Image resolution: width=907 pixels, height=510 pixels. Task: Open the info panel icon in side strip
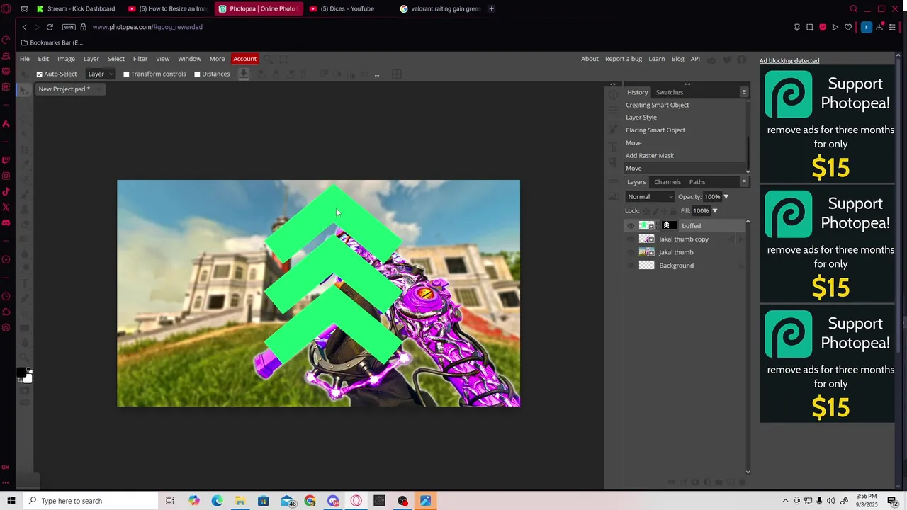(x=613, y=95)
